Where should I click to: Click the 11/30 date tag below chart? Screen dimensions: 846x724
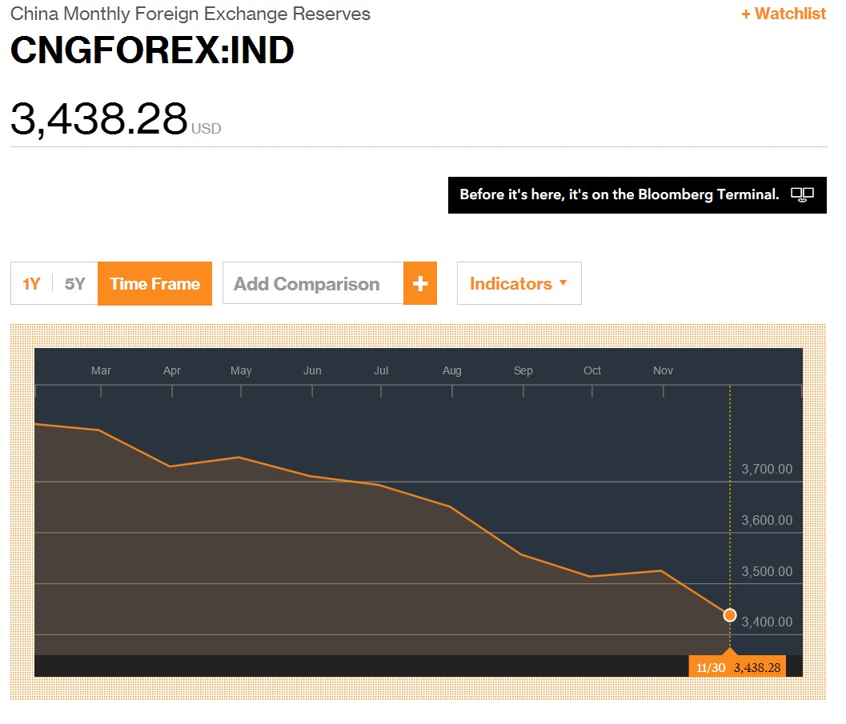pos(711,667)
